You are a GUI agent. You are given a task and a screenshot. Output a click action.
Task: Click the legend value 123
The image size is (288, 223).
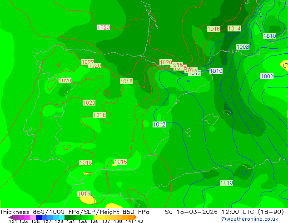[x=24, y=221]
